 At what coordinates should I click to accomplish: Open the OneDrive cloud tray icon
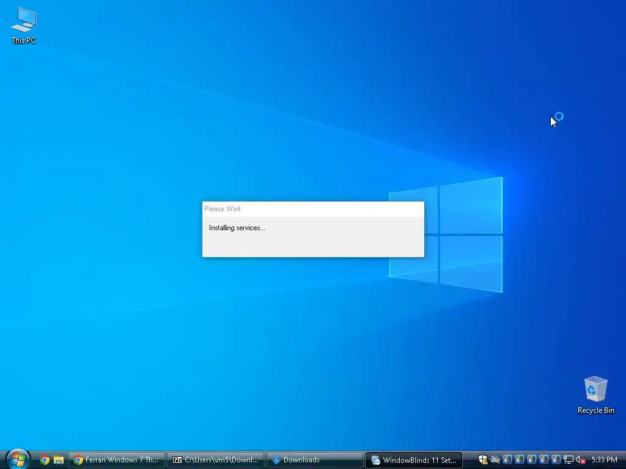pyautogui.click(x=495, y=460)
